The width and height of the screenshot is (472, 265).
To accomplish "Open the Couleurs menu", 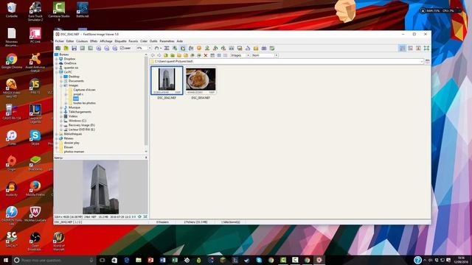I will pos(82,41).
